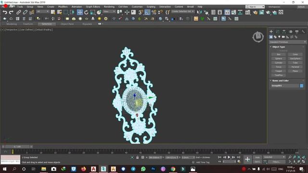
Task: Open the Sign In dropdown
Action: coord(255,7)
